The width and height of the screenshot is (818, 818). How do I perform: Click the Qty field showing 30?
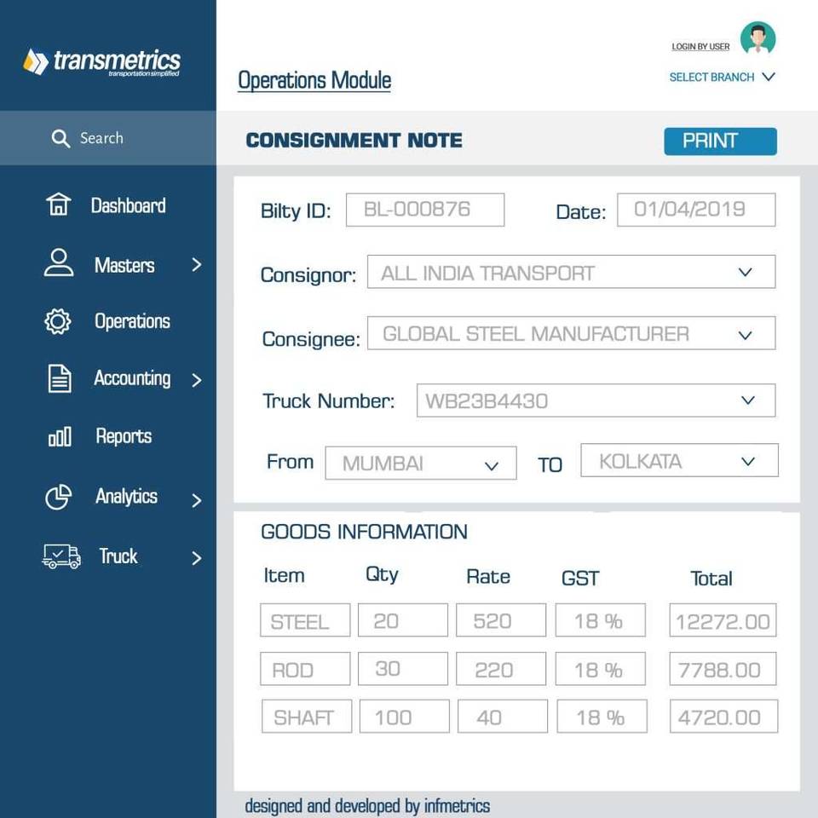(x=403, y=668)
